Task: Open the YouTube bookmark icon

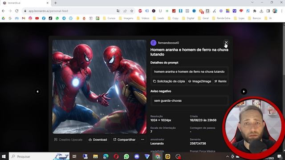Action: click(37, 18)
